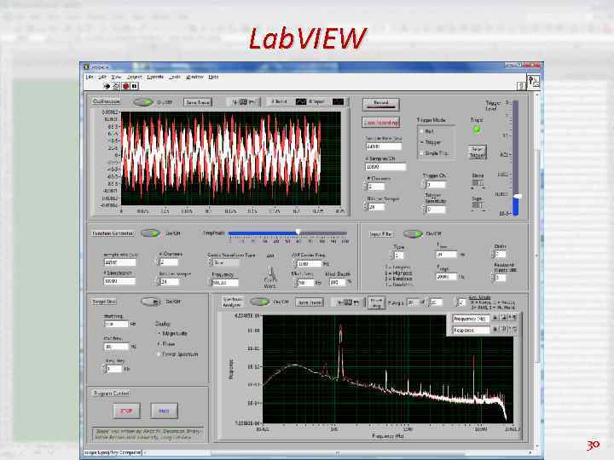Open the Window menu
614x460 pixels.
click(194, 77)
